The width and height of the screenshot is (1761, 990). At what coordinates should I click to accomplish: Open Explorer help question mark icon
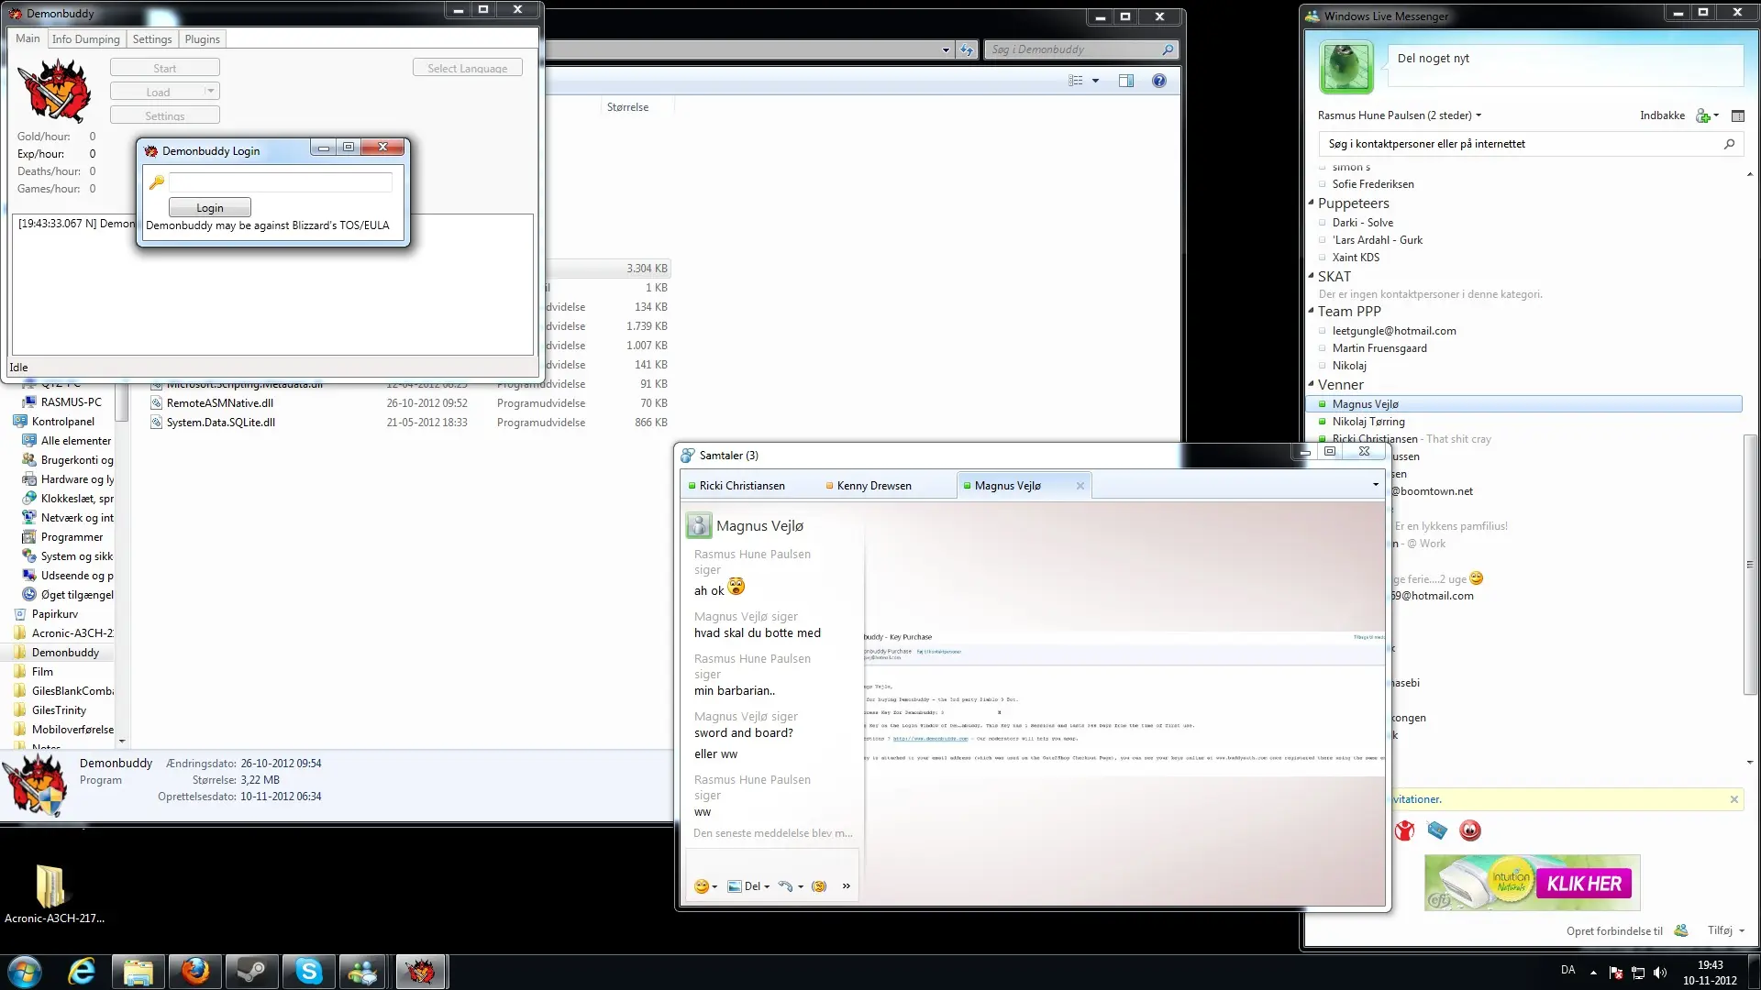tap(1159, 81)
